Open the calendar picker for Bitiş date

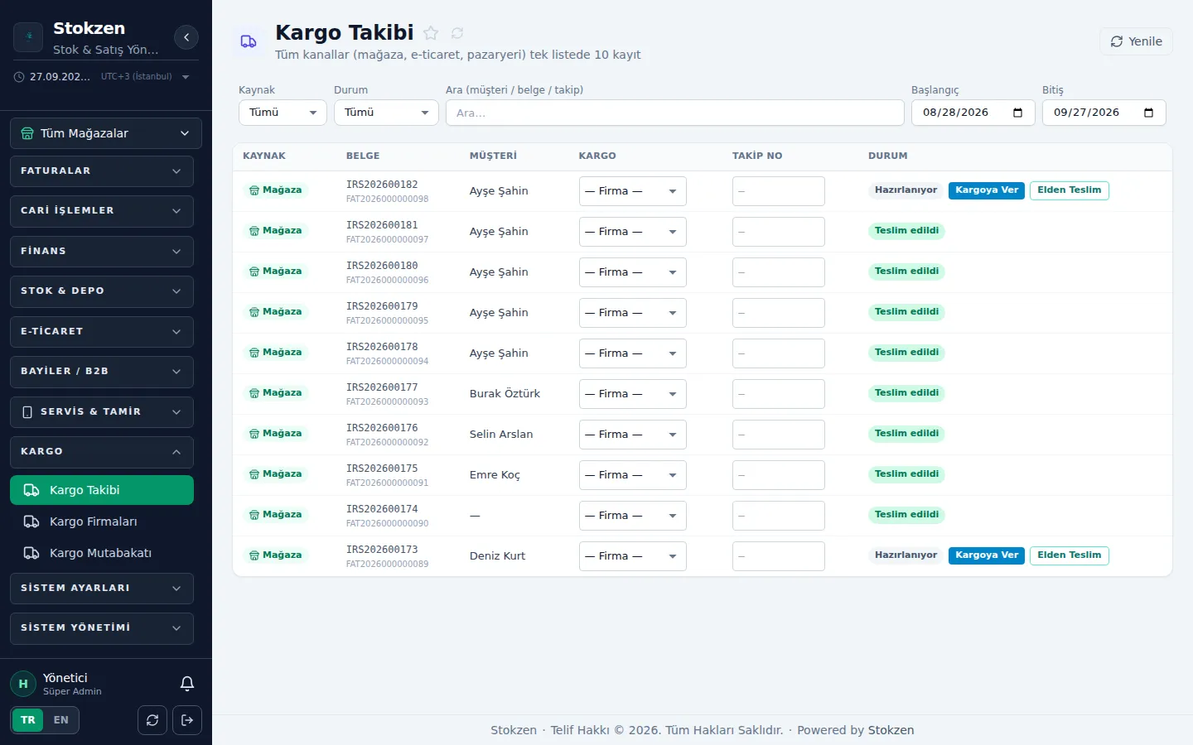[x=1148, y=113]
